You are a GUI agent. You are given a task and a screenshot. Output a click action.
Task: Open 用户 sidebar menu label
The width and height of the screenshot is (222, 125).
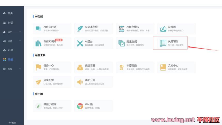(x=10, y=32)
